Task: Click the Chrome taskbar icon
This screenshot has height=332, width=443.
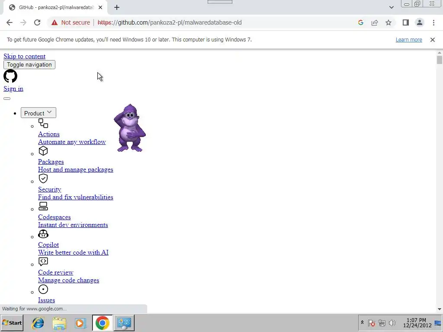Action: click(102, 322)
